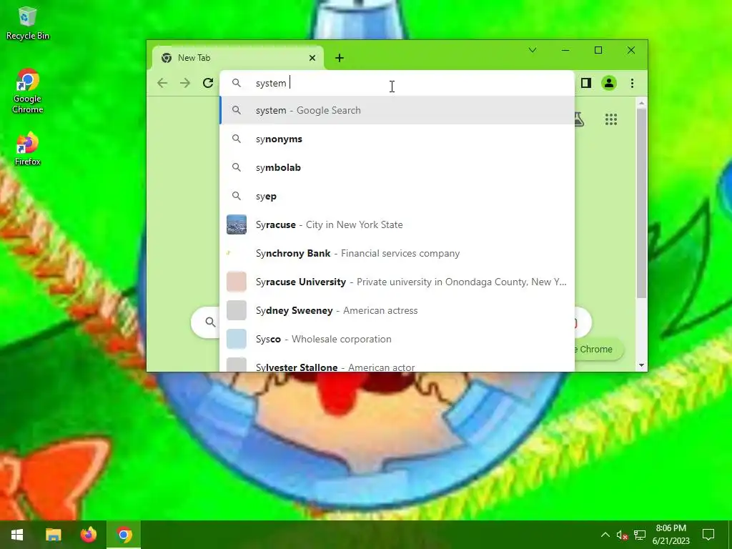Go back using the back arrow
Image resolution: width=732 pixels, height=549 pixels.
(x=162, y=83)
